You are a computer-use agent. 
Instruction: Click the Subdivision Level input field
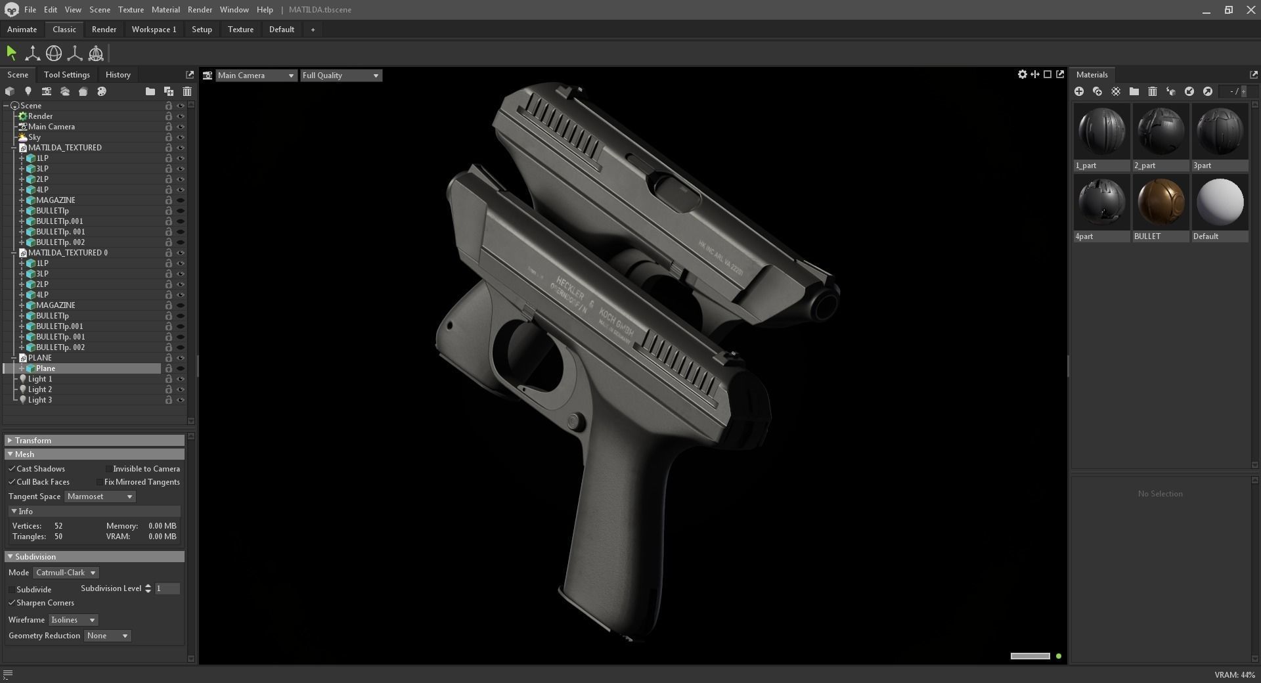[167, 588]
